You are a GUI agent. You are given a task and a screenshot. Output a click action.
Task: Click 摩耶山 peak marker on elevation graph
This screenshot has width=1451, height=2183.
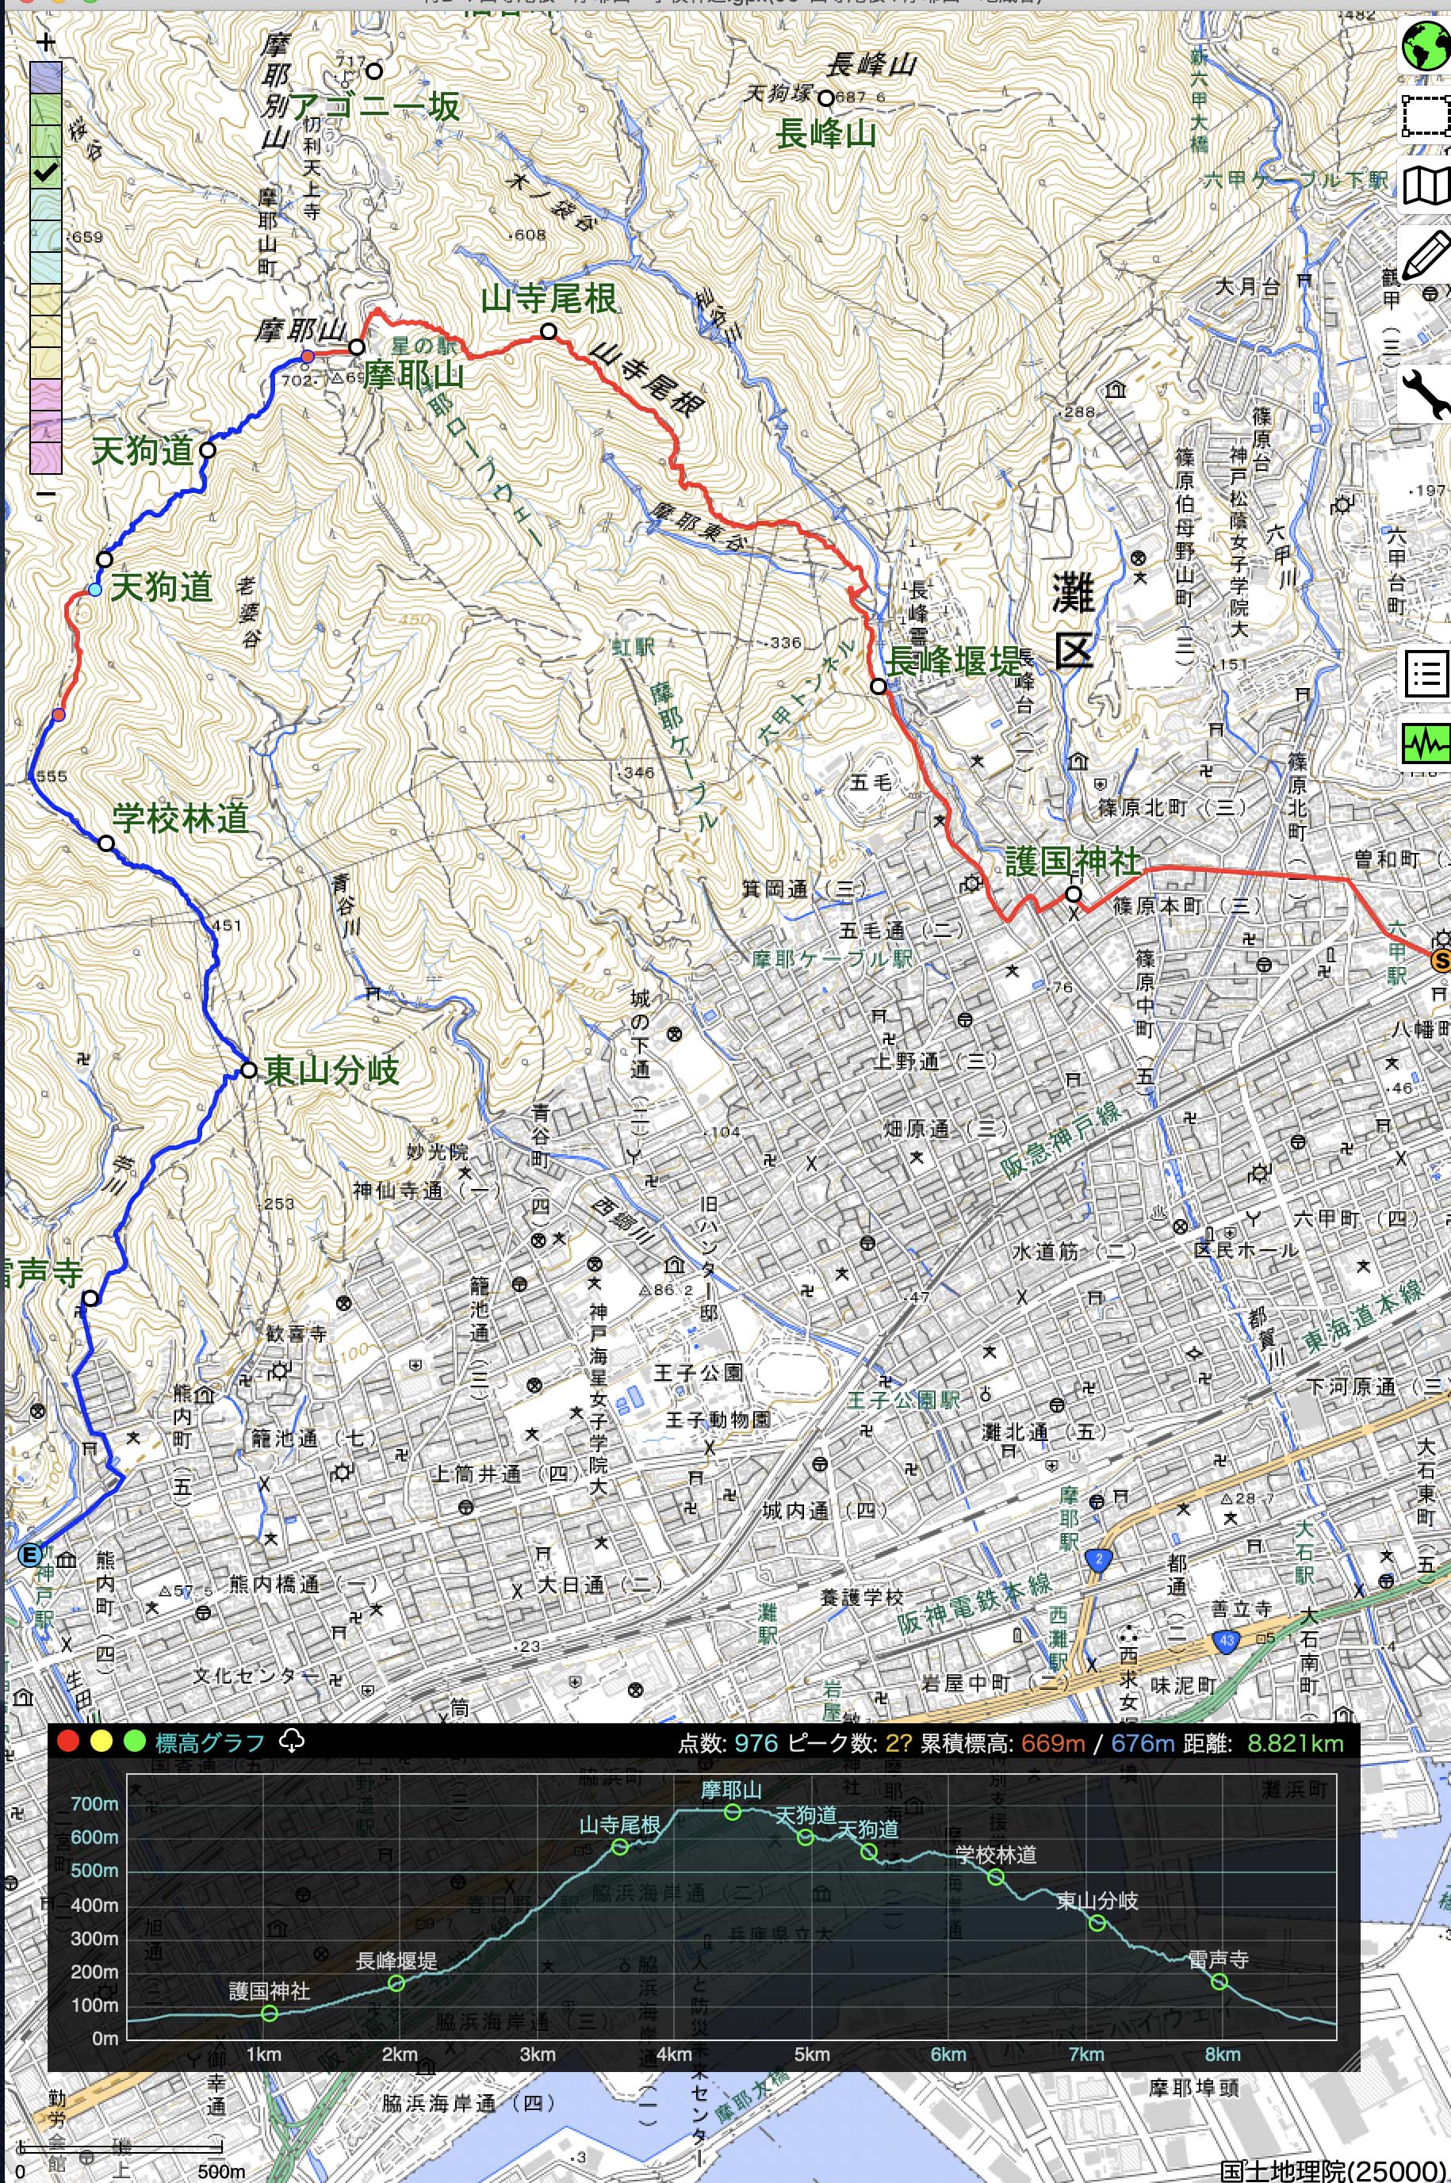[x=732, y=1812]
